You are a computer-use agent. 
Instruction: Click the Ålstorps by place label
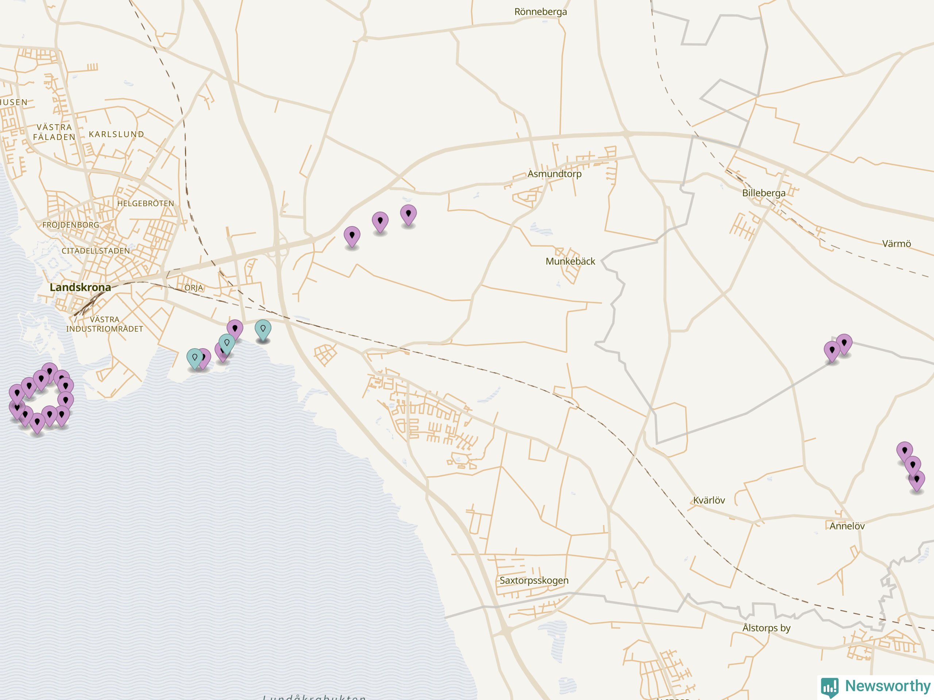point(766,628)
